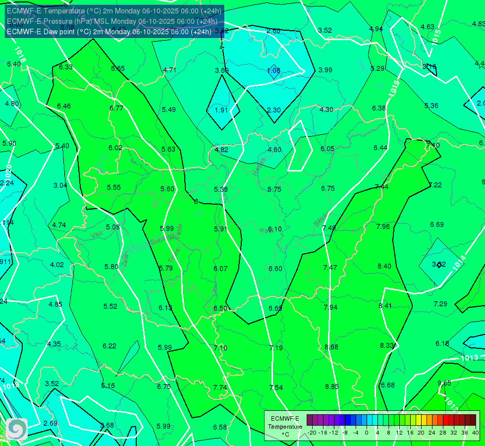Click the 1014 isobar pressure label

[459, 263]
